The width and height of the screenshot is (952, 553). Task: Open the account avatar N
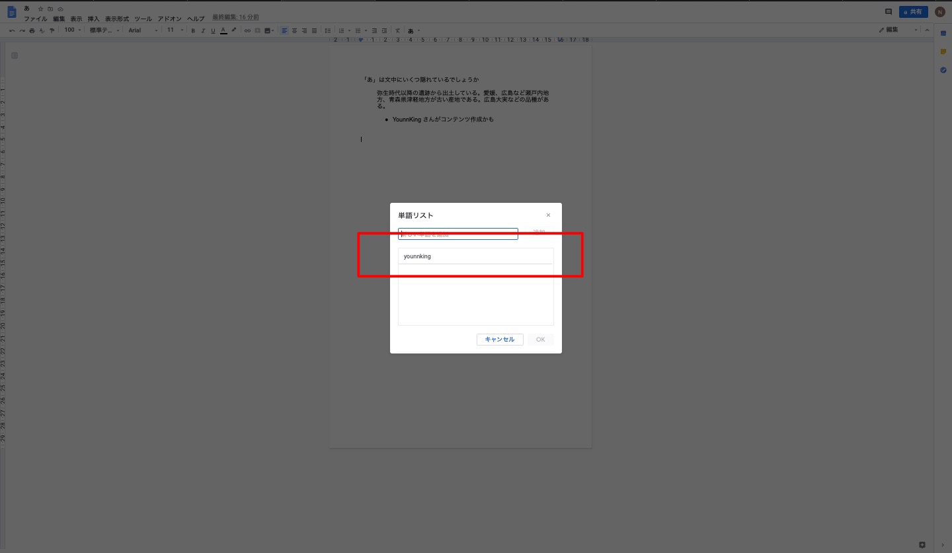[940, 12]
